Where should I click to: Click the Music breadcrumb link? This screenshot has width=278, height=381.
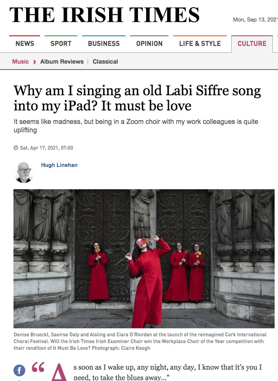point(20,62)
